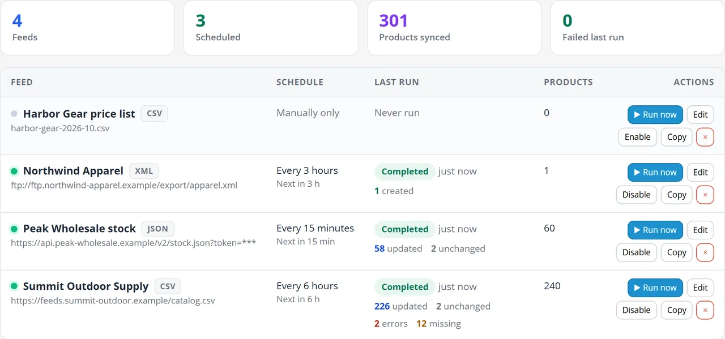The height and width of the screenshot is (339, 725).
Task: Click the 240 products count
Action: 552,286
